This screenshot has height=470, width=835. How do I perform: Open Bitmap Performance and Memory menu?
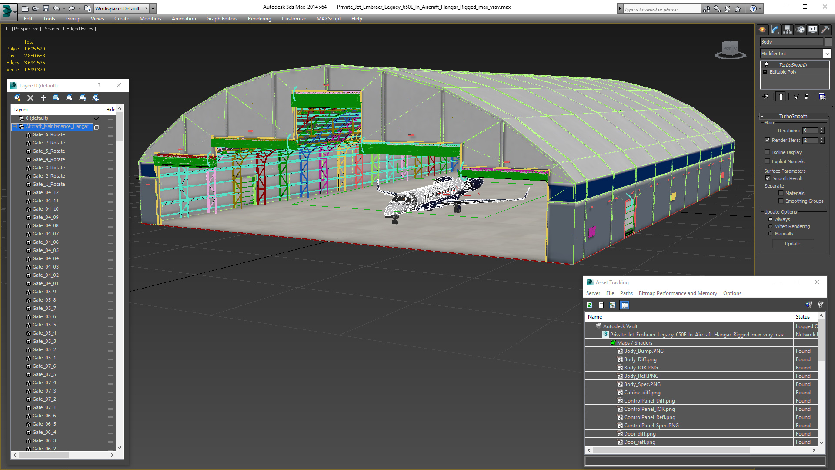(678, 293)
